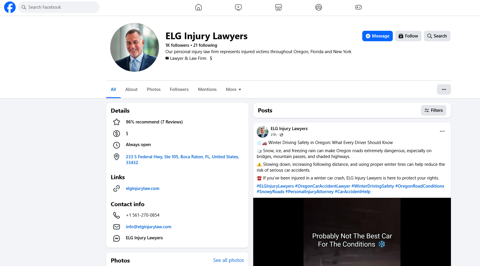Open the Gaming icon in top navigation
This screenshot has width=480, height=266.
coord(358,7)
